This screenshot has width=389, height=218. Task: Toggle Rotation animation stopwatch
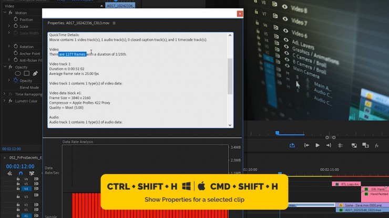pyautogui.click(x=16, y=46)
